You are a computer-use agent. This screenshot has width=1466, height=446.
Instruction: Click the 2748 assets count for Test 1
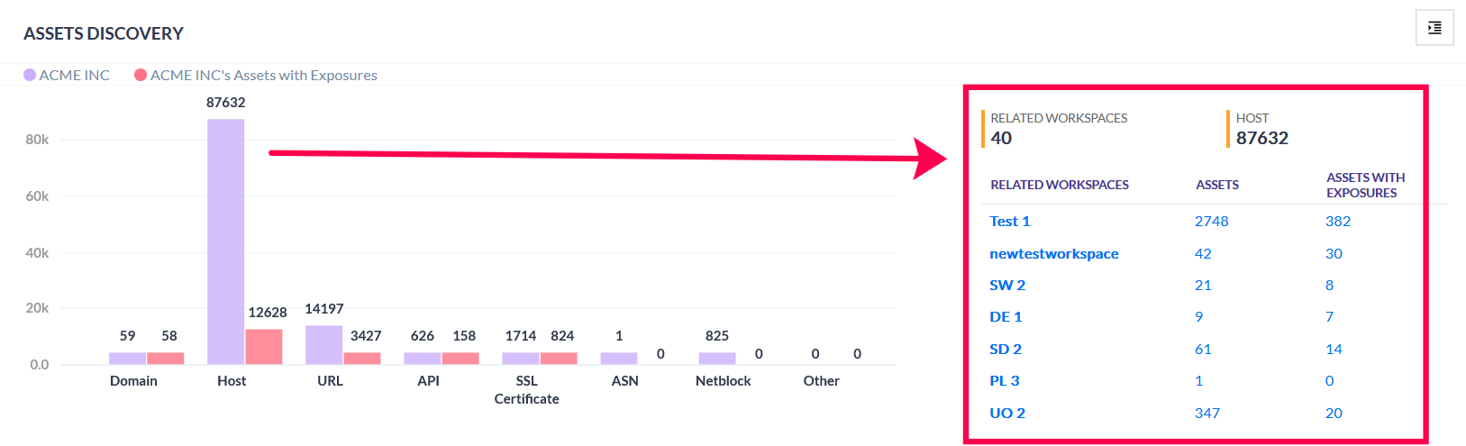coord(1212,222)
